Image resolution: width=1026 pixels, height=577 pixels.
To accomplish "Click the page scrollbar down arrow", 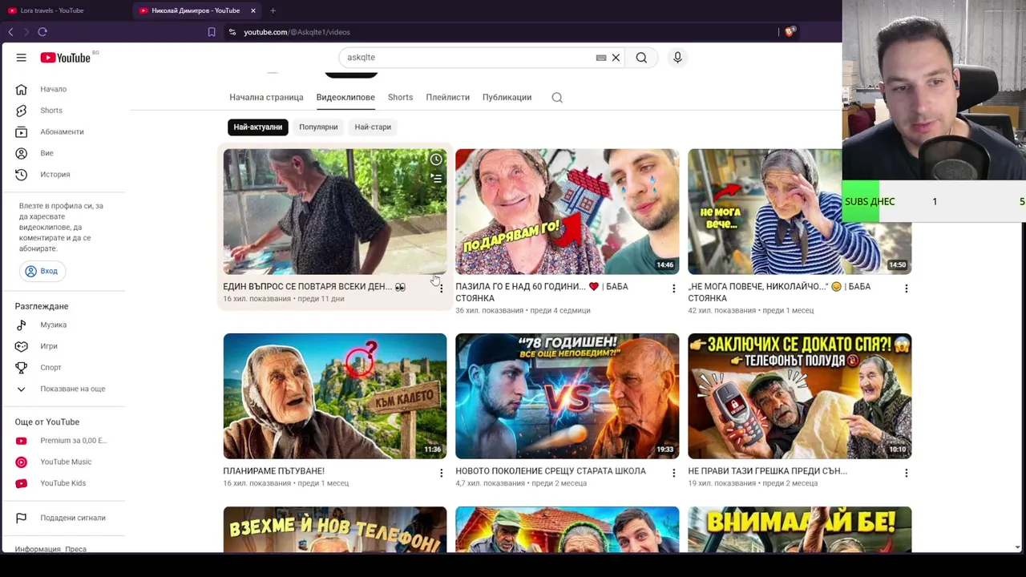I will coord(1017,547).
